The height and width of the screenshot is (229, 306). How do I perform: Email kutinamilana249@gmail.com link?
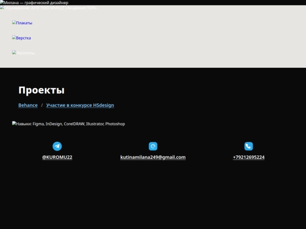coord(153,157)
